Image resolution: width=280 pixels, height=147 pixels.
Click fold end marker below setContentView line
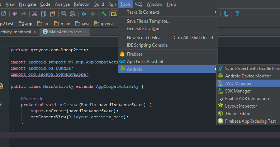[x=9, y=123]
